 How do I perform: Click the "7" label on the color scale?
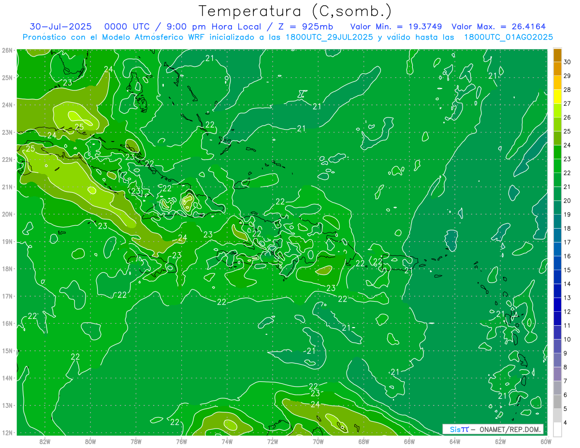coord(565,381)
